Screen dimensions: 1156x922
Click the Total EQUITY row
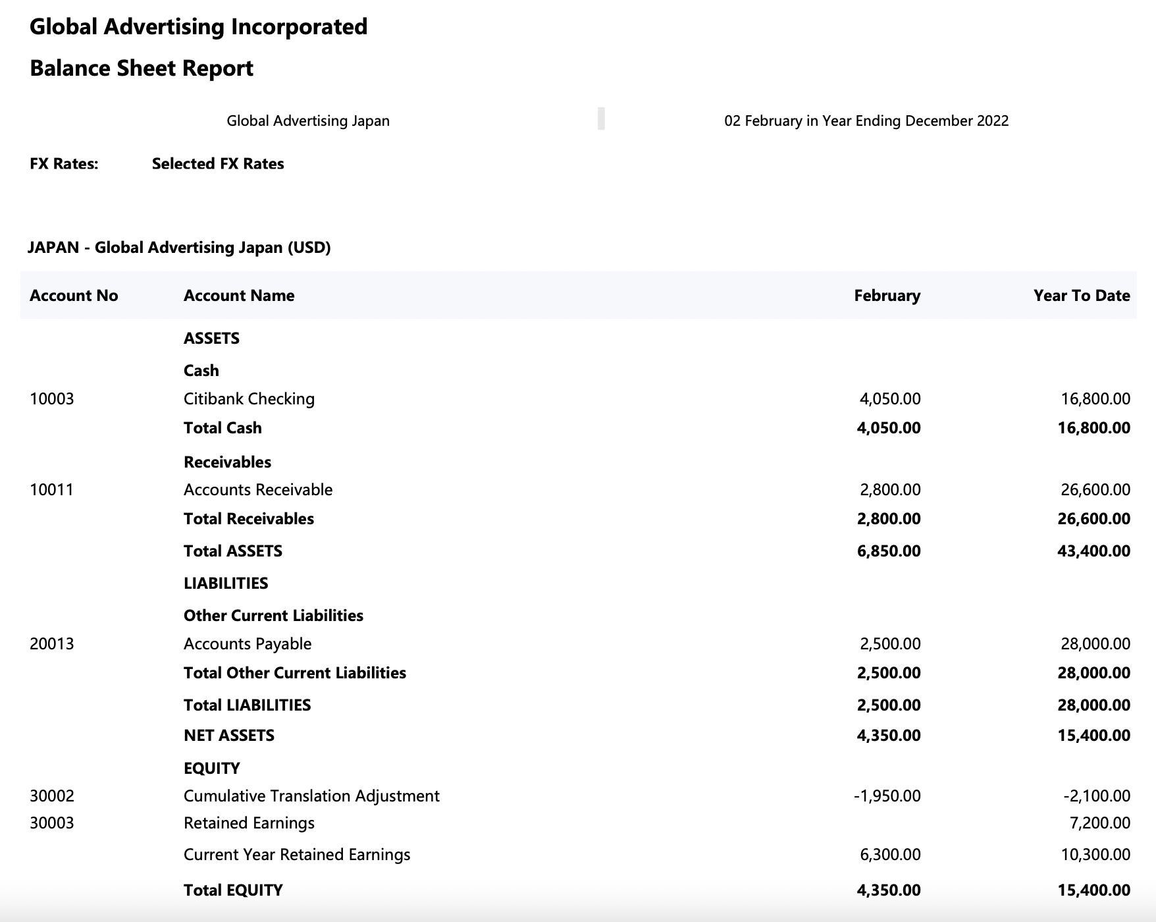233,890
